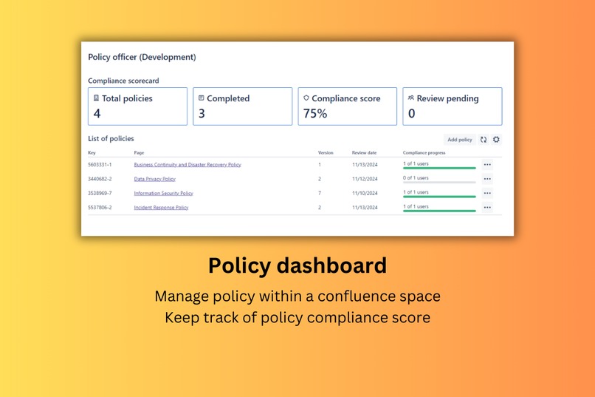Click the Key column header
This screenshot has height=397, width=595.
click(92, 153)
